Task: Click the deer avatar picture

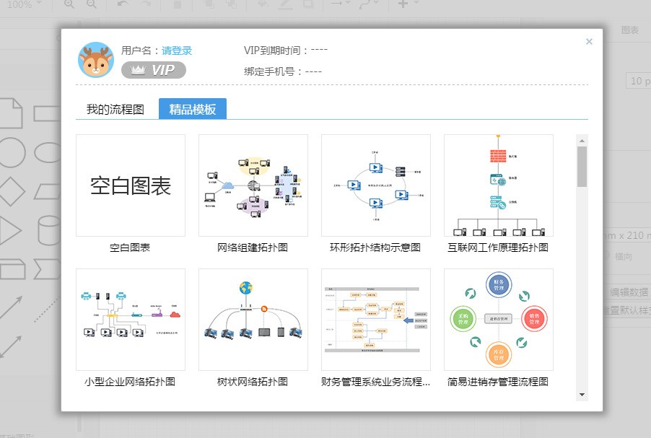Action: tap(96, 59)
